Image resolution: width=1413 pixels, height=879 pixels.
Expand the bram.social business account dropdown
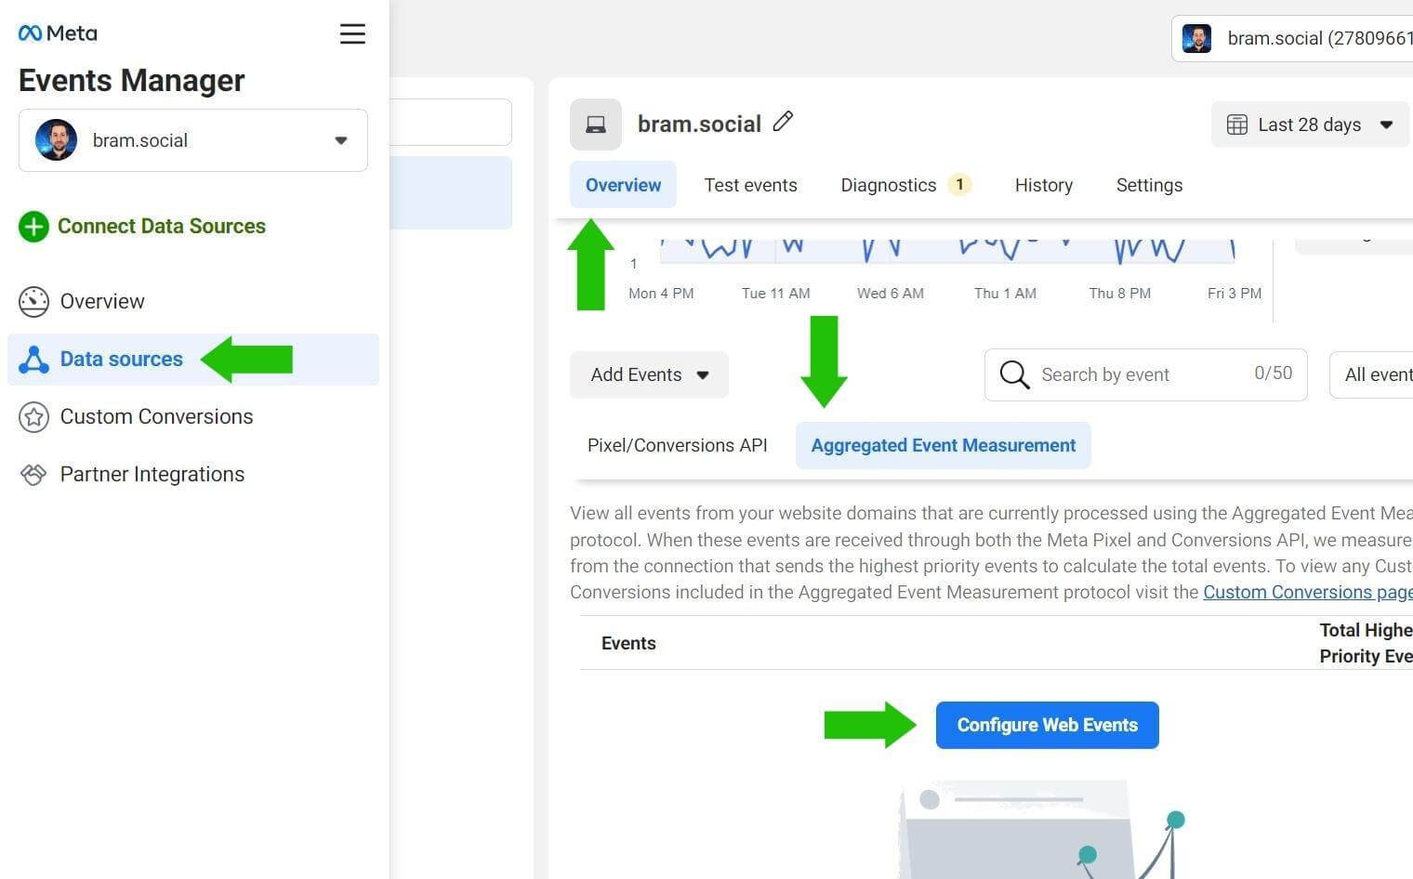(193, 140)
